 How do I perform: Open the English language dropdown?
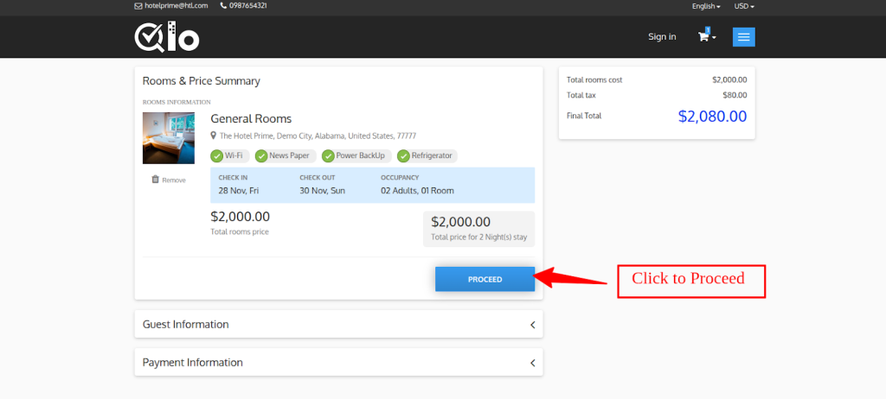705,6
